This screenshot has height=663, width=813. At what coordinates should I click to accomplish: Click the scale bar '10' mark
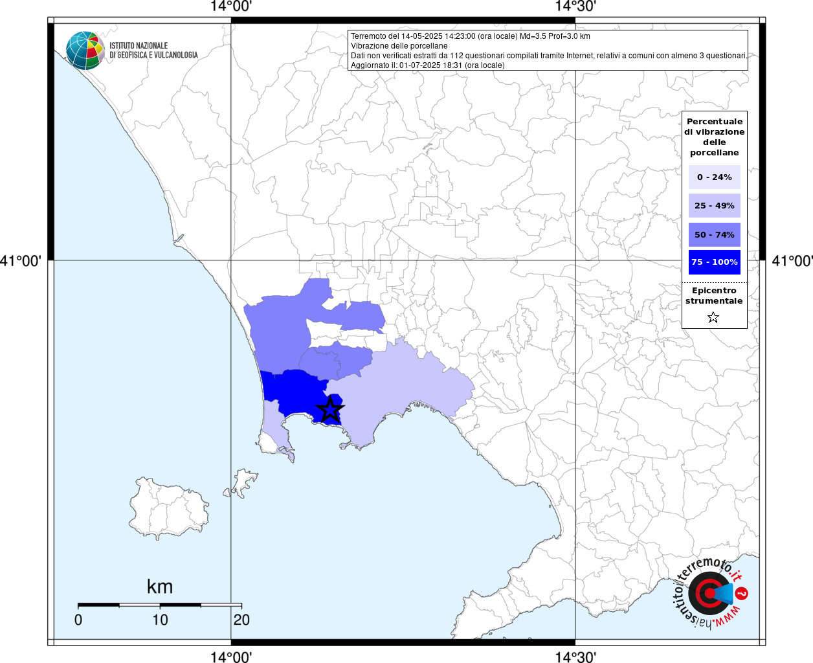click(x=160, y=620)
